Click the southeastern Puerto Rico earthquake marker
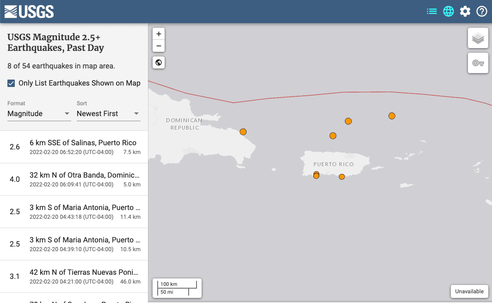 point(342,177)
